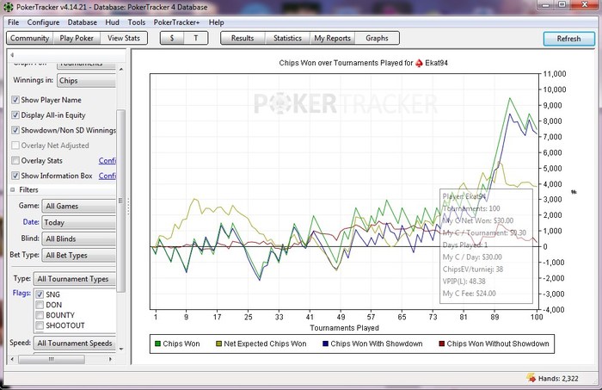
Task: Check the DON flag
Action: click(40, 305)
